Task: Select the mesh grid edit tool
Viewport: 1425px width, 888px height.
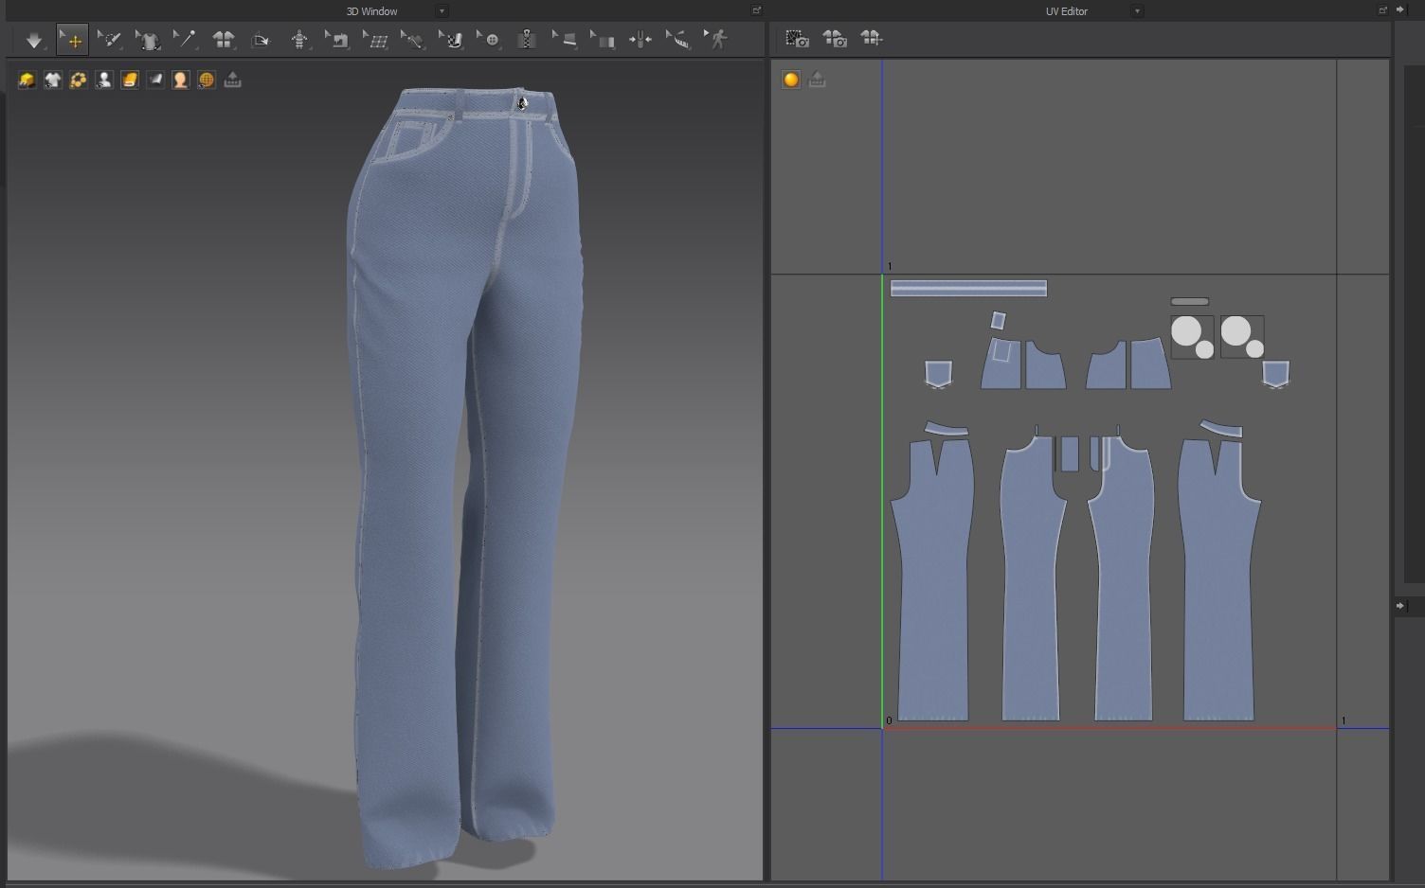Action: point(376,40)
